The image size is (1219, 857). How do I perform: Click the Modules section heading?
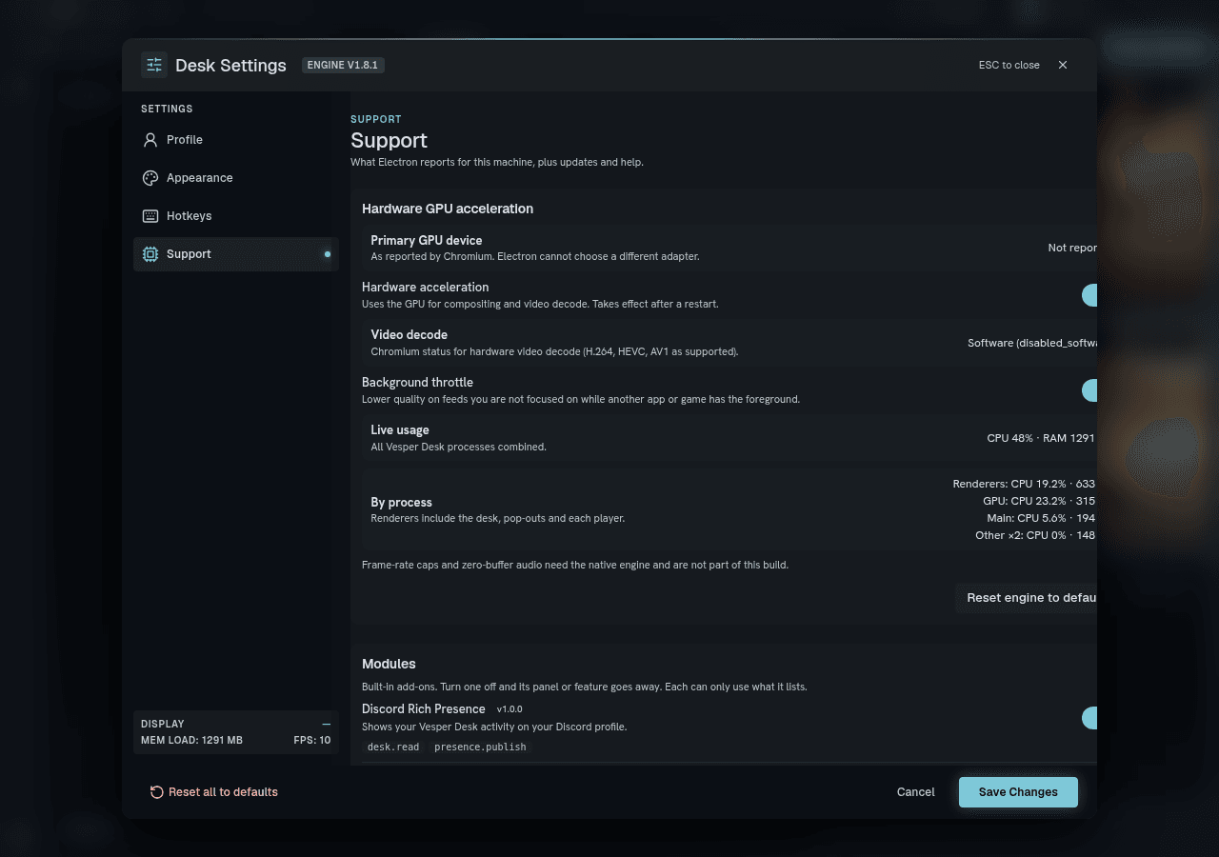coord(389,664)
